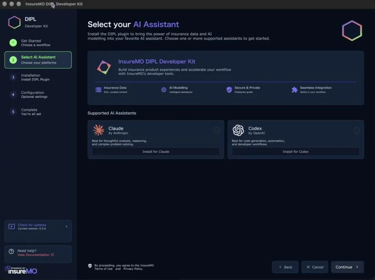This screenshot has width=375, height=280.
Task: Click the "by Anthropic" label
Action: pos(118,133)
